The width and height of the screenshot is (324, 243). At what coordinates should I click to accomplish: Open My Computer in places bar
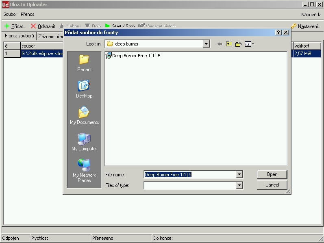84,142
